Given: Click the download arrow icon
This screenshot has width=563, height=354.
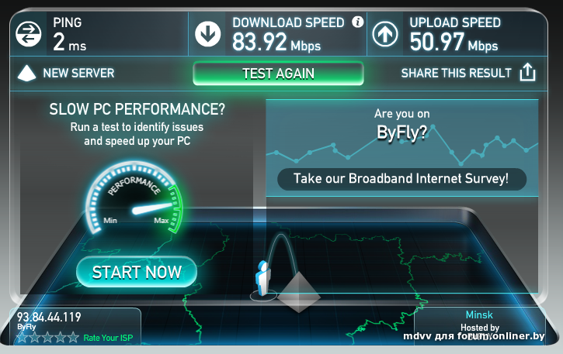Looking at the screenshot, I should click(207, 34).
